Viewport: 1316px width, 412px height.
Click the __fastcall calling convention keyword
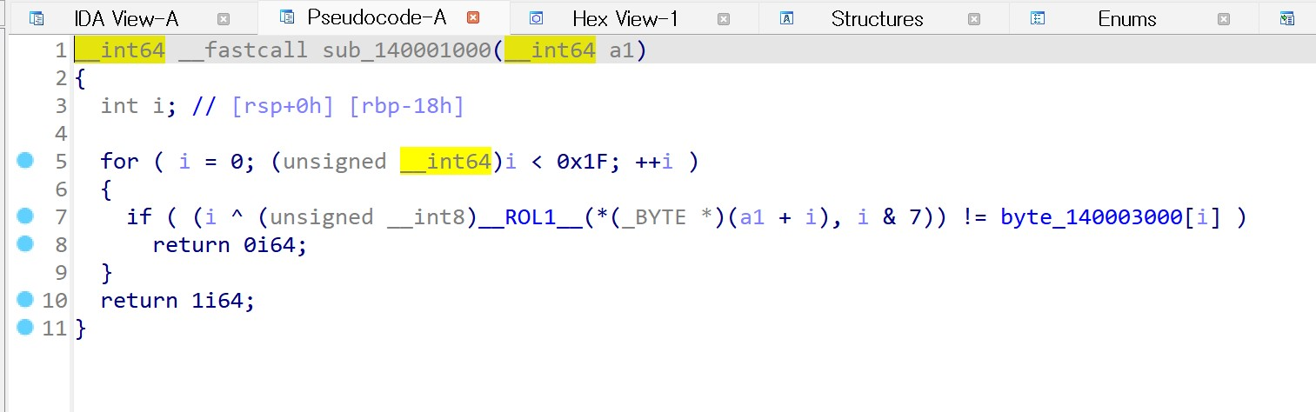[x=244, y=50]
